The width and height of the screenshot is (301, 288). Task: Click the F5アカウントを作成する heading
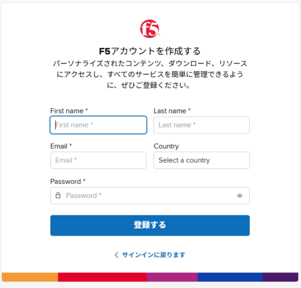coord(150,51)
